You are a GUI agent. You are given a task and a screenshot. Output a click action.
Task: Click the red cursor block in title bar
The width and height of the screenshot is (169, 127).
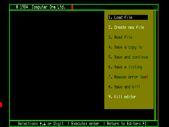[72, 7]
